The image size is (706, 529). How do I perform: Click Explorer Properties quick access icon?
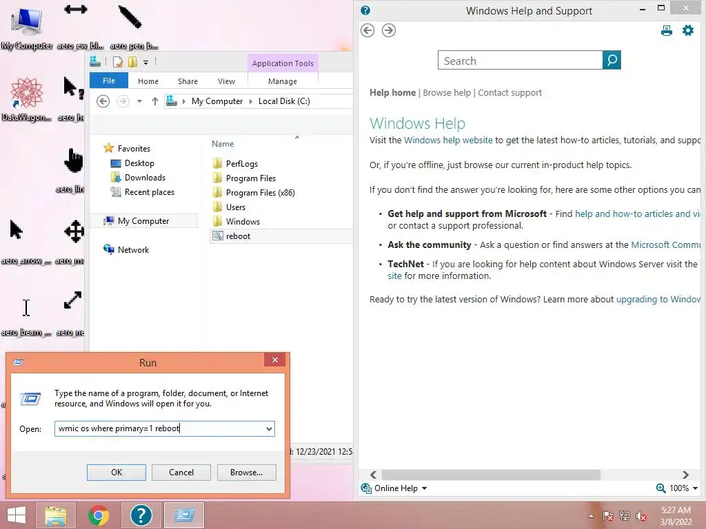click(118, 62)
